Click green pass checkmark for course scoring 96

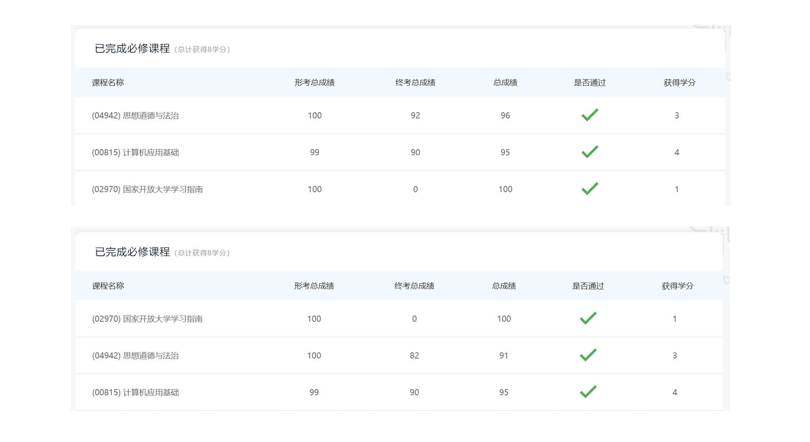tap(590, 115)
